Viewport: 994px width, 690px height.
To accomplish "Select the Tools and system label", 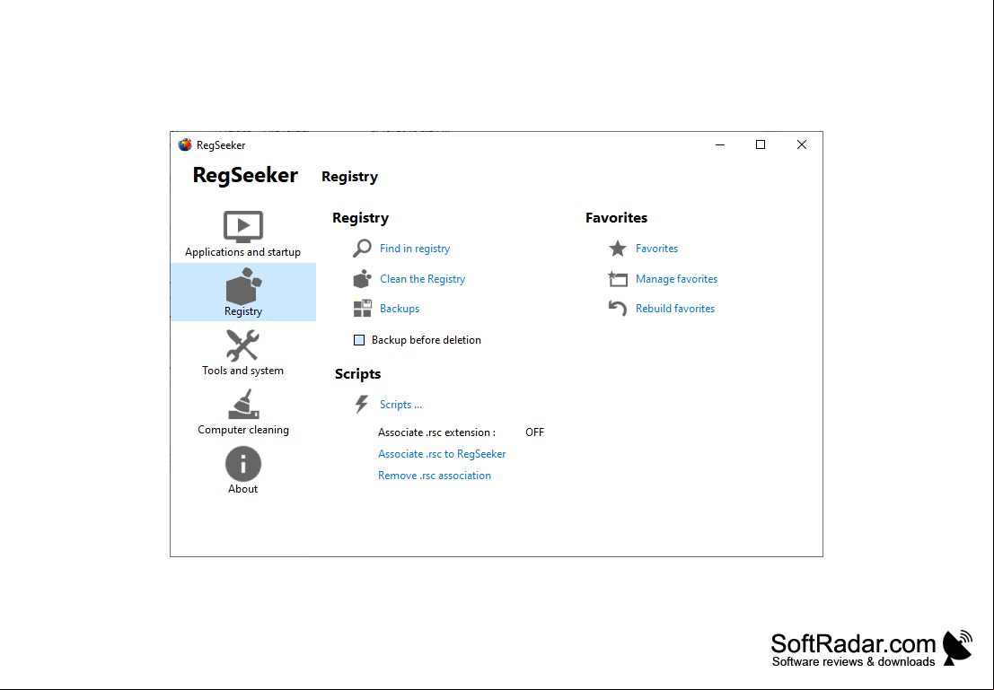I will (242, 371).
